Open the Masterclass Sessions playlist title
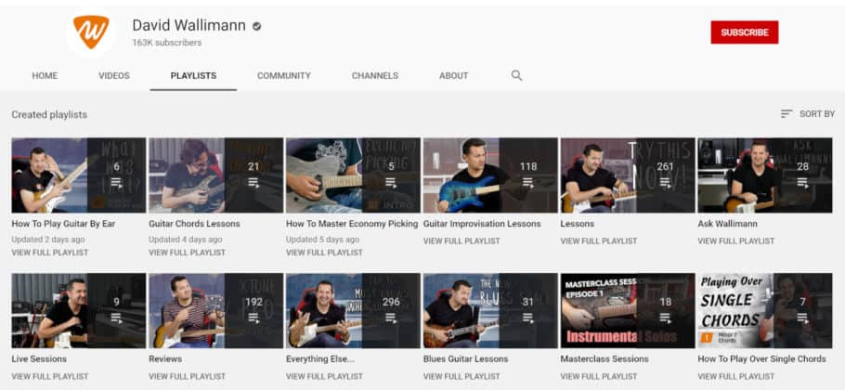 [604, 358]
